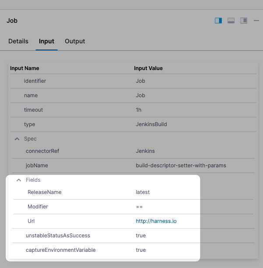Select the connectorRef row label

(x=42, y=151)
